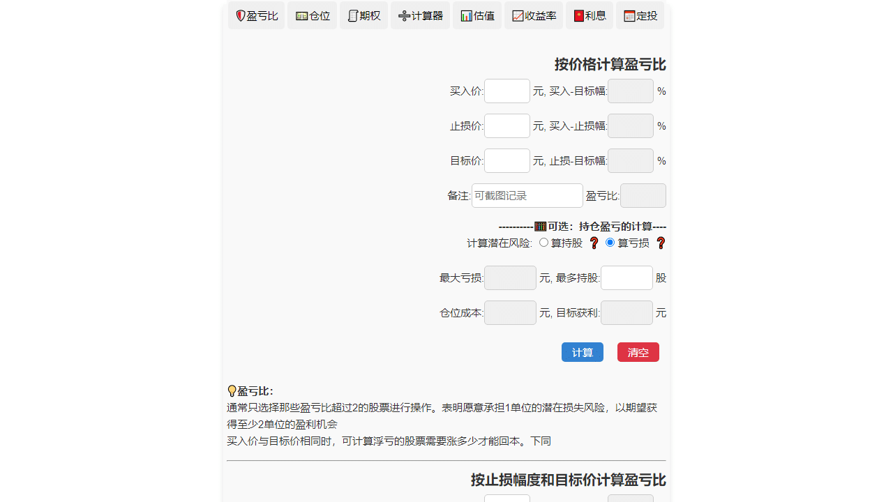The image size is (893, 502).
Task: Switch to the 计算器 tab
Action: click(420, 15)
